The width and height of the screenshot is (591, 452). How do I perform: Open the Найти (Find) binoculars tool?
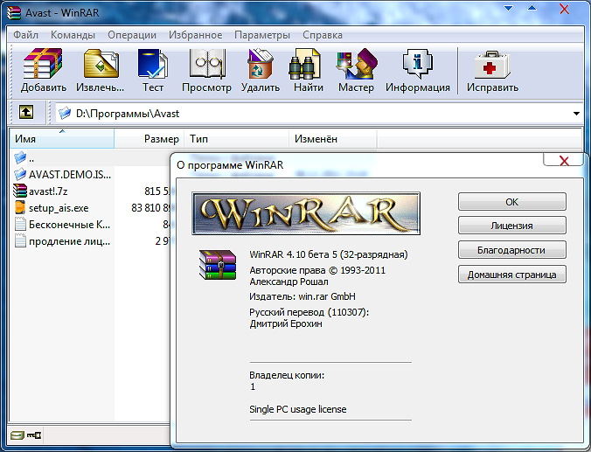click(x=304, y=64)
